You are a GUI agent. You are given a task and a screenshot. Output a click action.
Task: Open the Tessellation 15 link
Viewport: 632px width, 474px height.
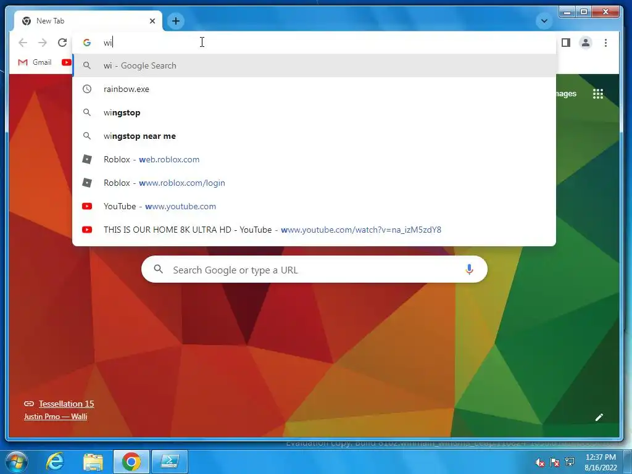(x=67, y=404)
